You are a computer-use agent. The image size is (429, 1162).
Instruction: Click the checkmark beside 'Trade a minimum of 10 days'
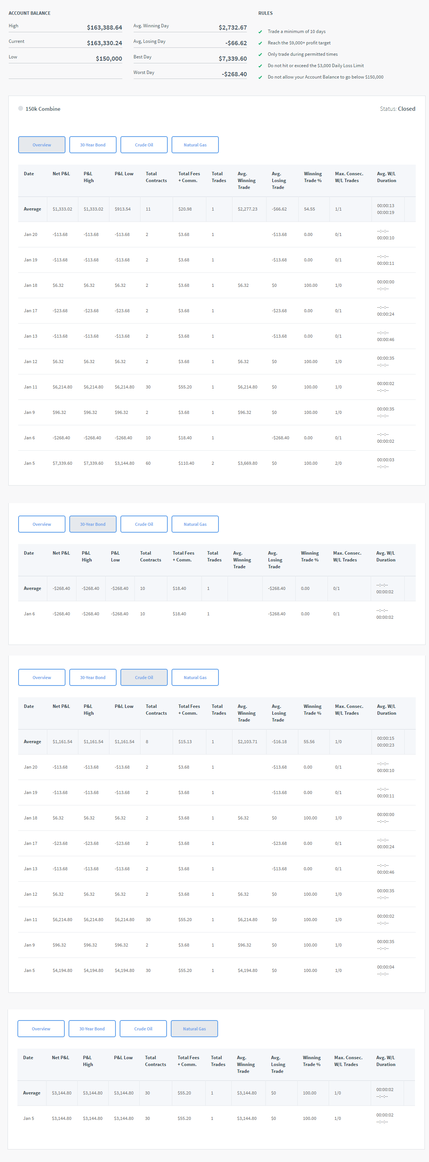[x=260, y=32]
